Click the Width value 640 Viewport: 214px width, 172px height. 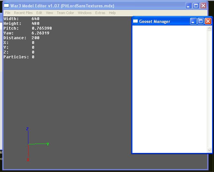pyautogui.click(x=35, y=19)
